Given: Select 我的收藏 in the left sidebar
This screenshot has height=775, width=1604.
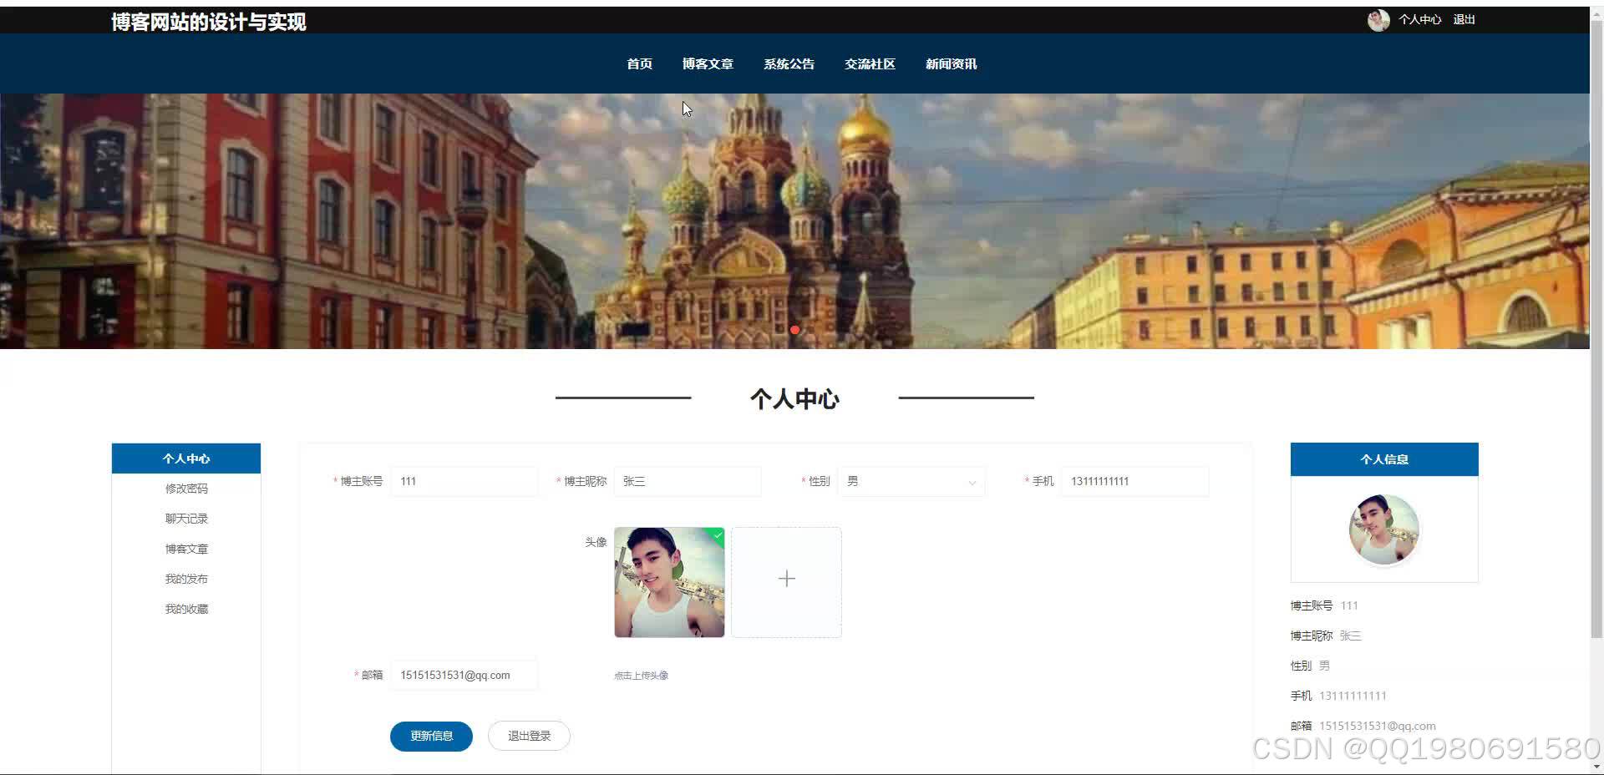Looking at the screenshot, I should coord(185,608).
